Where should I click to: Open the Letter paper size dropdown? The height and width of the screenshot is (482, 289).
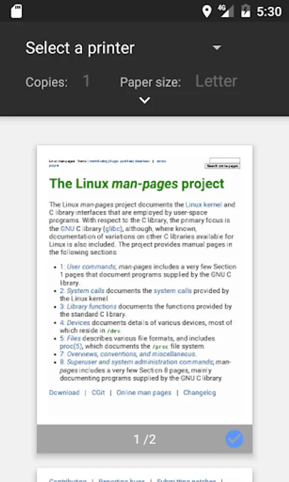pos(216,81)
